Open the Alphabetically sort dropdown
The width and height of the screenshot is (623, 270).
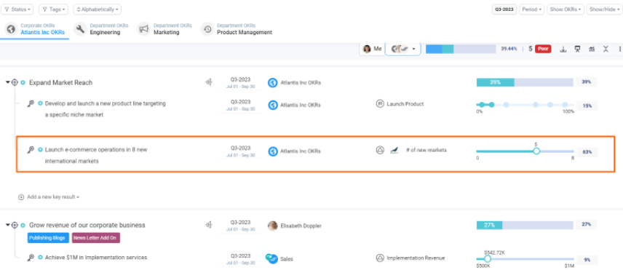tap(98, 9)
